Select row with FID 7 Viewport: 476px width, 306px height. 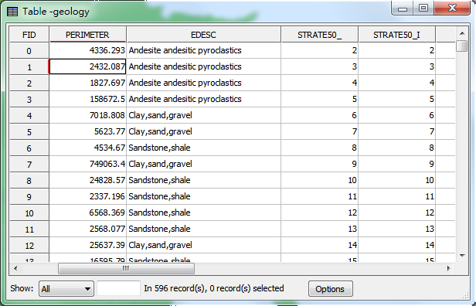[x=29, y=165]
